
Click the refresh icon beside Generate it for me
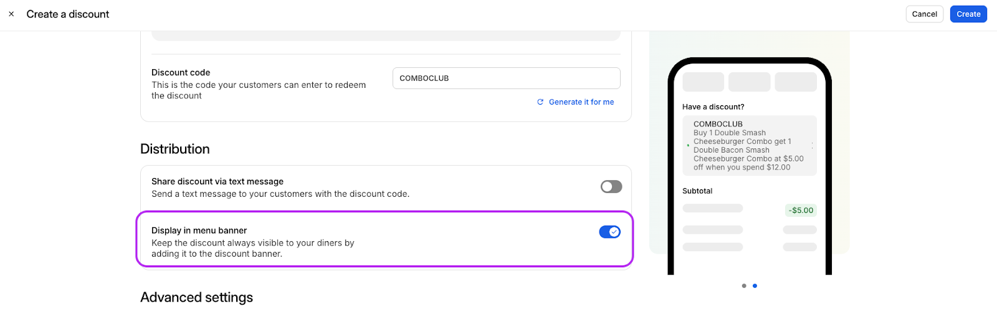pyautogui.click(x=540, y=102)
